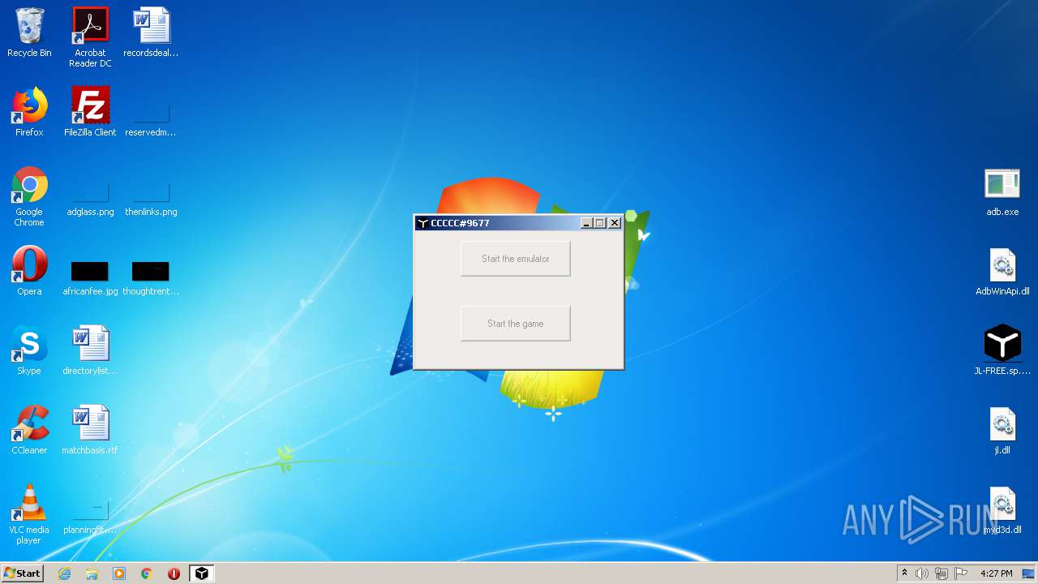Select the matchbasis.rtf document
This screenshot has height=584, width=1038.
click(90, 430)
